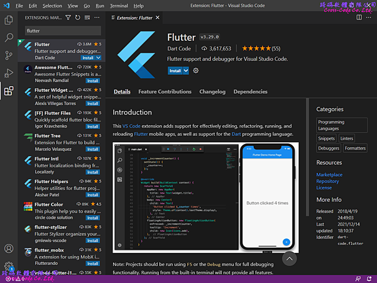Viewport: 377px width, 283px height.
Task: Filter extensions with the funnel icon
Action: [68, 18]
